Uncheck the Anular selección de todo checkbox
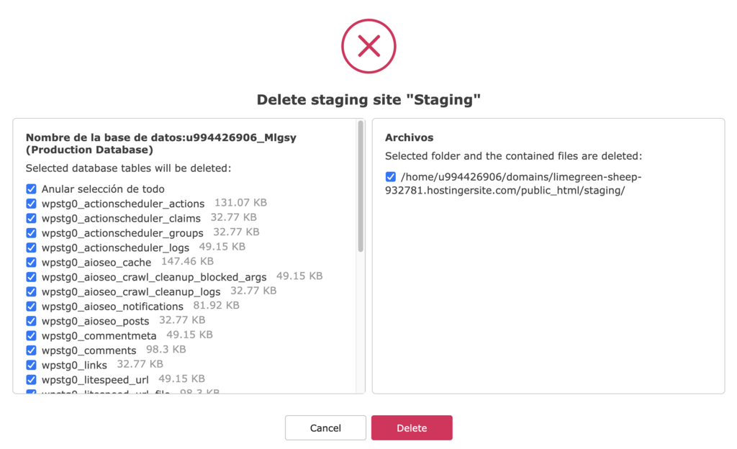 pyautogui.click(x=30, y=189)
